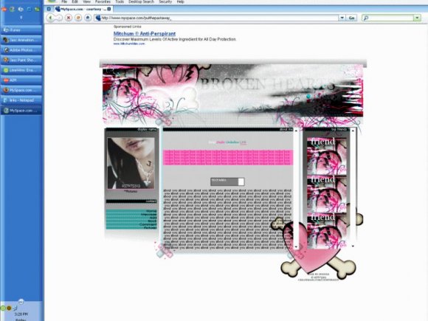Viewport: 428px width, 321px height.
Task: Open the AIM taskbar item
Action: [x=21, y=80]
